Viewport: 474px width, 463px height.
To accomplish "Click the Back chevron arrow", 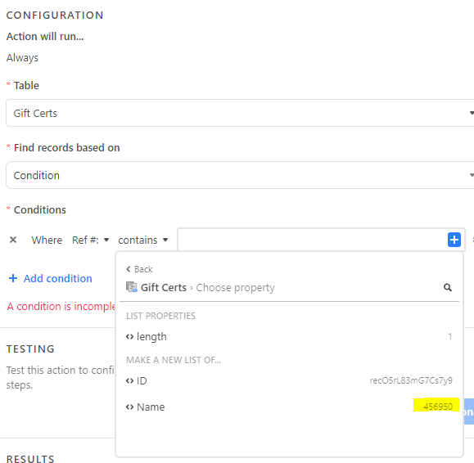I will pos(129,269).
